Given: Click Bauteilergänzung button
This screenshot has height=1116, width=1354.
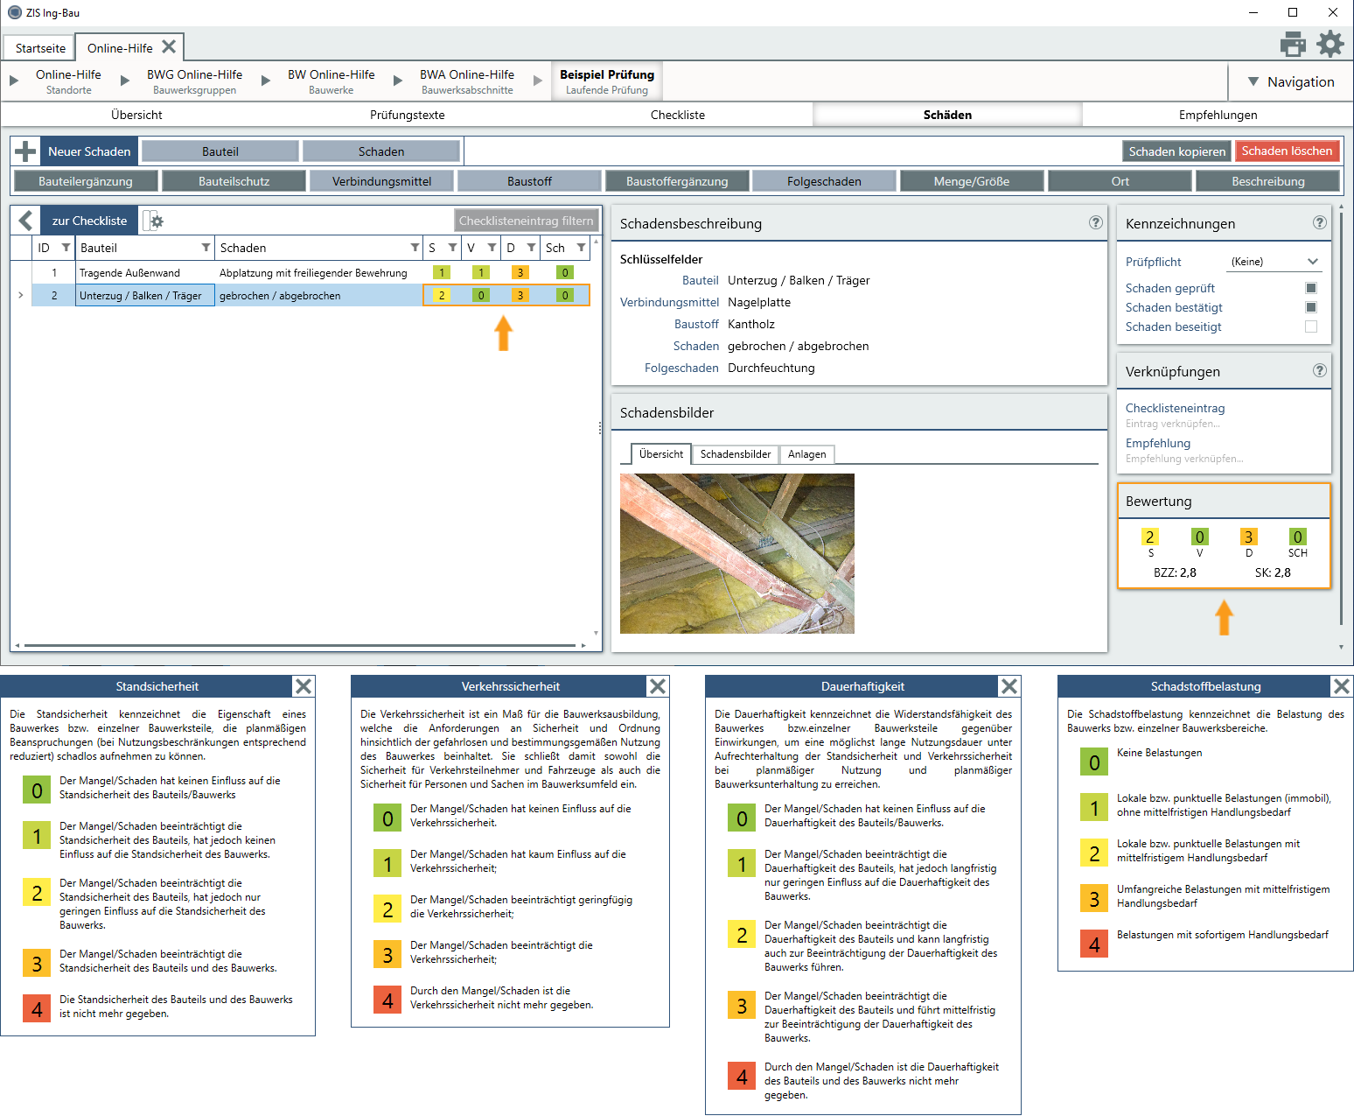Looking at the screenshot, I should [86, 181].
